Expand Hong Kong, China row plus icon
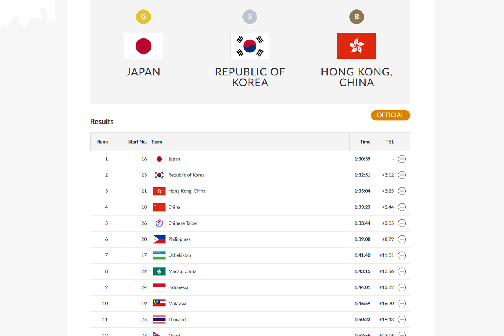The image size is (504, 336). point(402,191)
